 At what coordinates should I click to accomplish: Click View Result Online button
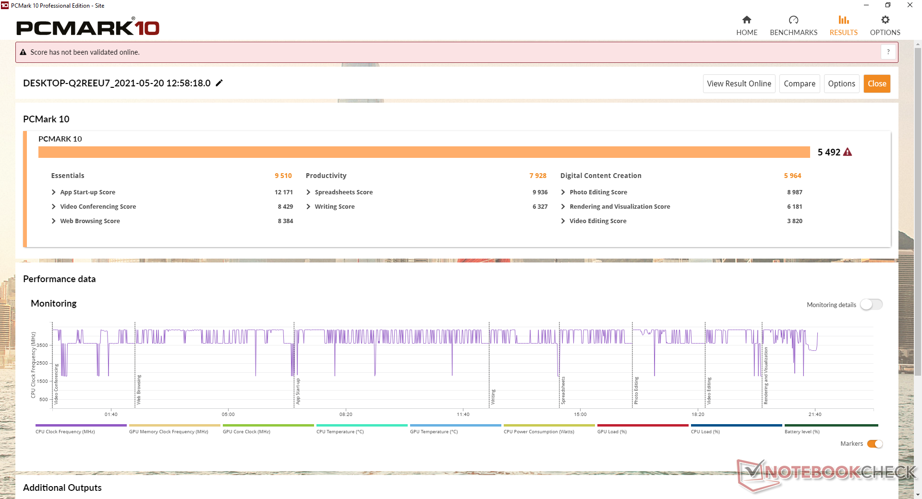(739, 83)
